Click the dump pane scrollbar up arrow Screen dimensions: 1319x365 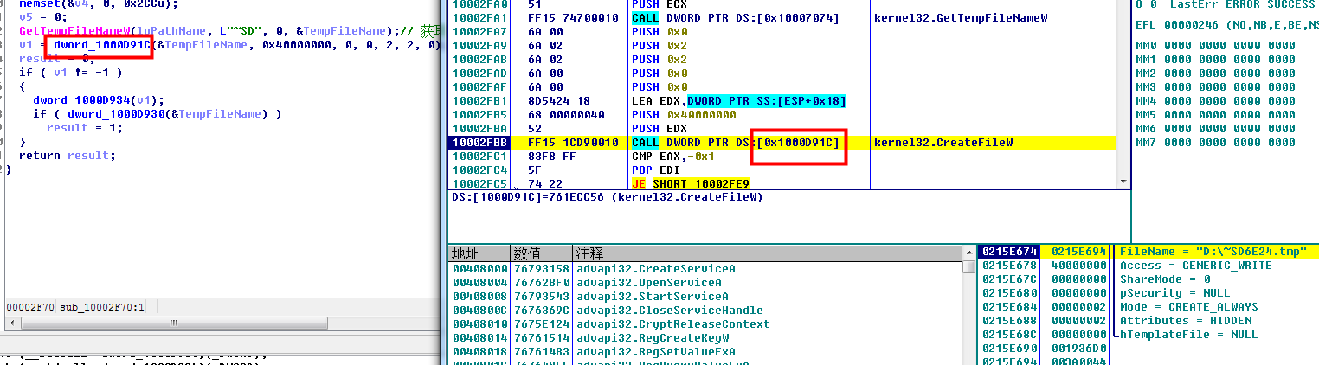(968, 253)
